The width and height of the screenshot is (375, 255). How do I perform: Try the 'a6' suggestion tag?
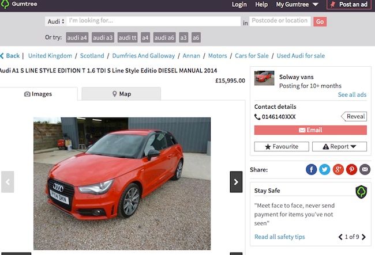196,37
